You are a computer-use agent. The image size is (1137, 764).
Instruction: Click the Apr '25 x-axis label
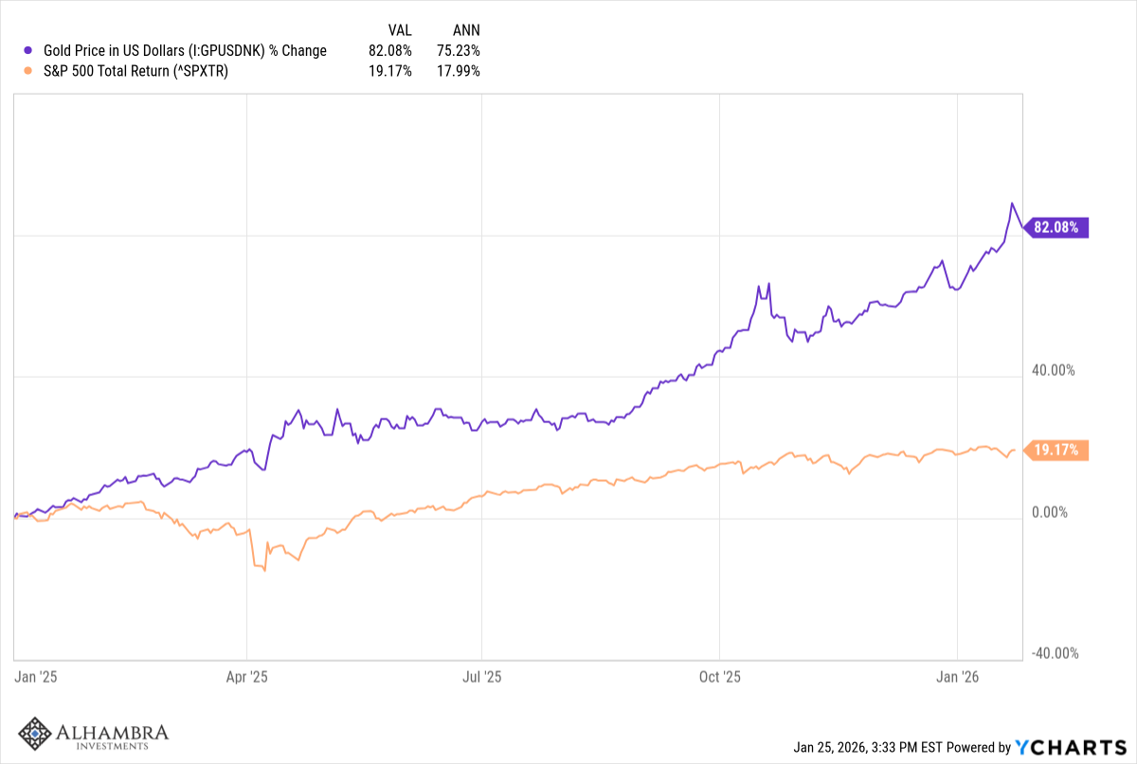(249, 677)
